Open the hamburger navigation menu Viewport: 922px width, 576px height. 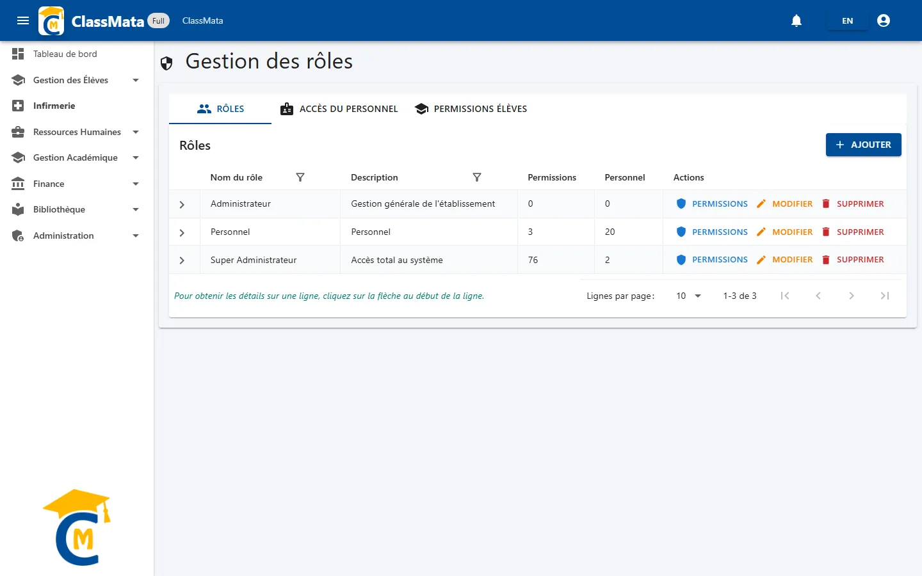pyautogui.click(x=23, y=20)
